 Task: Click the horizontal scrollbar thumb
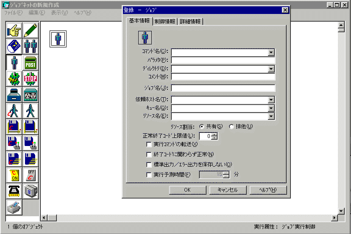point(53,218)
